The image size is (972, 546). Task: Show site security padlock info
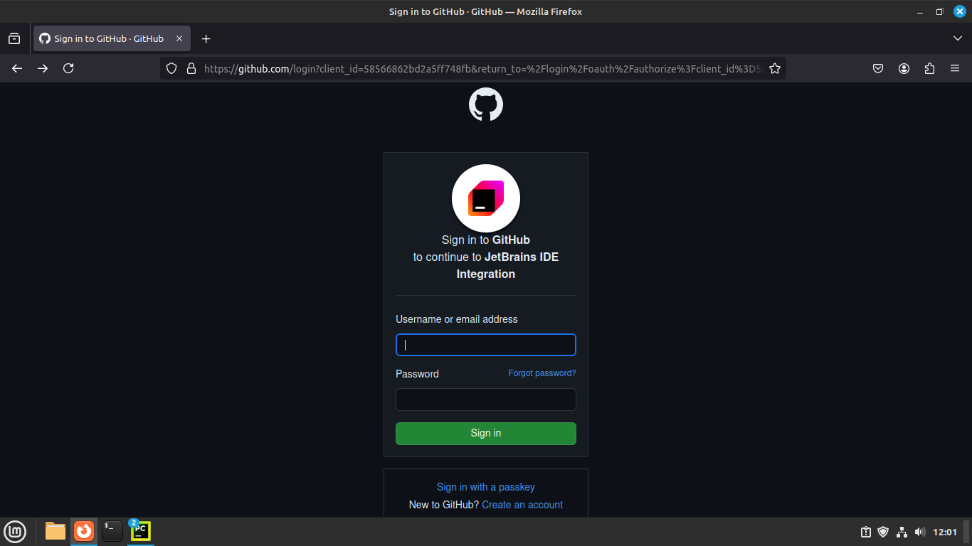pyautogui.click(x=191, y=68)
